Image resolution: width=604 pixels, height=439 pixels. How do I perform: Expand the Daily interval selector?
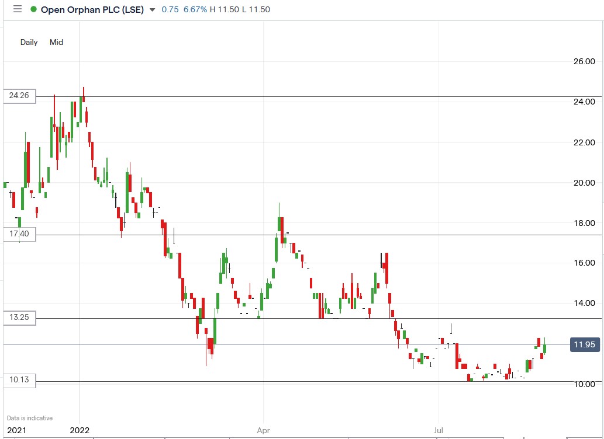[29, 42]
